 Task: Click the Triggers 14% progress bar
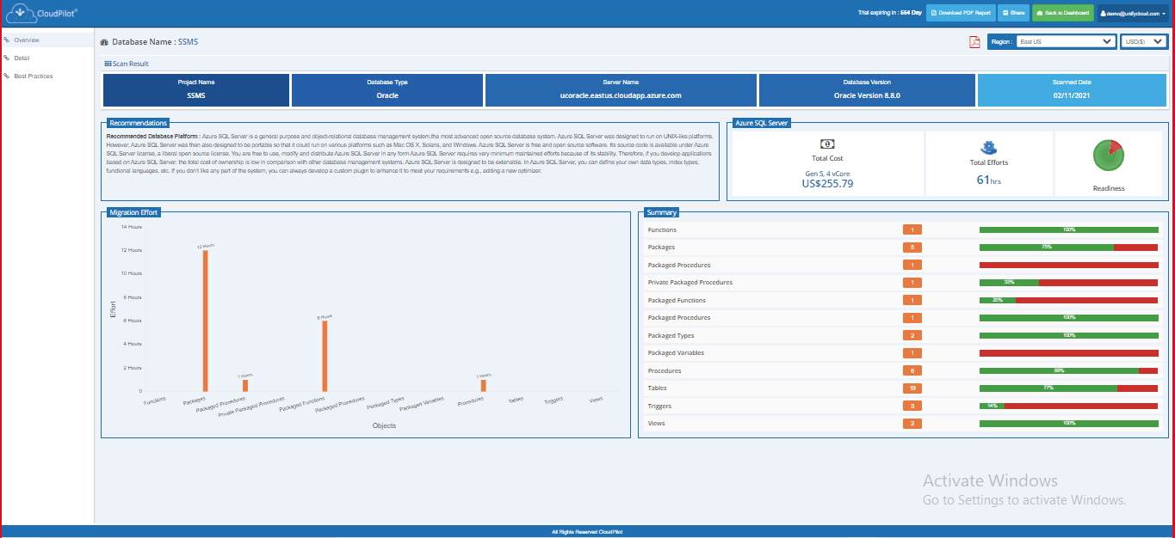click(1068, 406)
